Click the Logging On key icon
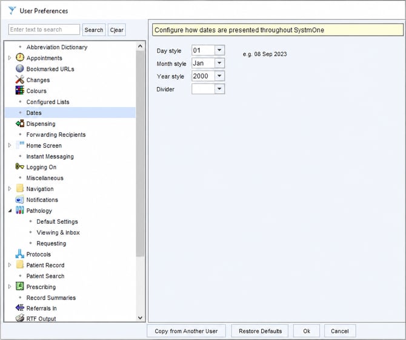The height and width of the screenshot is (340, 406). 20,166
